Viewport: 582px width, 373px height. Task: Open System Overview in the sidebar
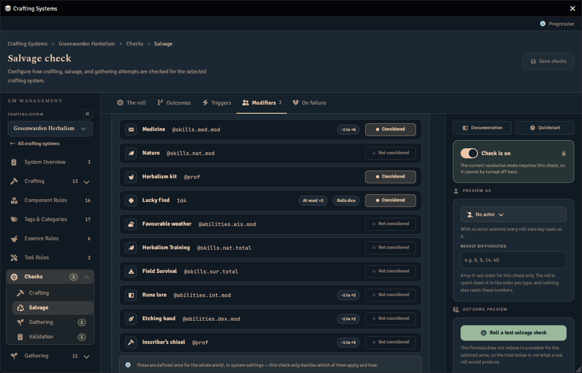click(50, 162)
